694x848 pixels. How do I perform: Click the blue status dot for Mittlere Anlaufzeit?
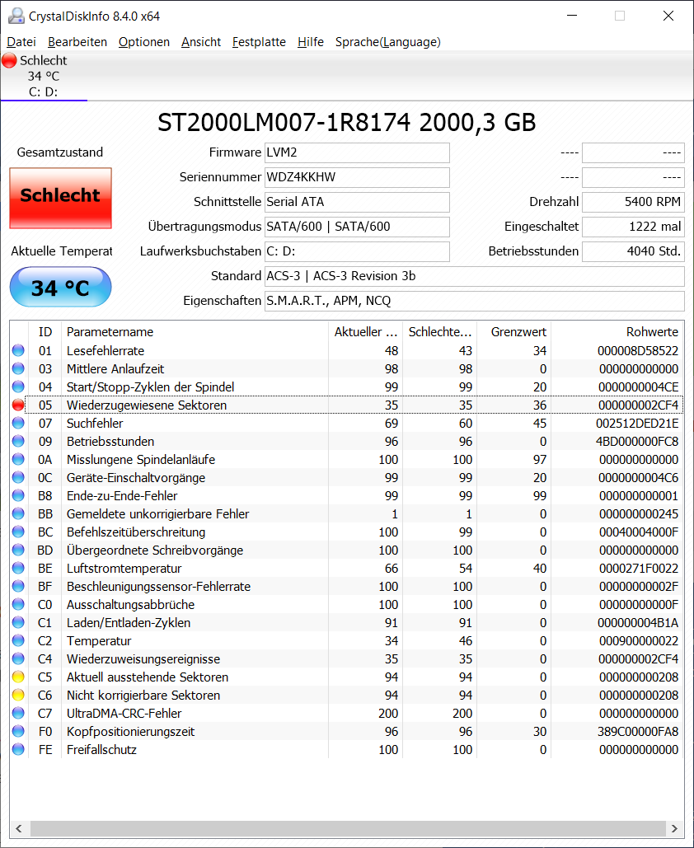18,369
